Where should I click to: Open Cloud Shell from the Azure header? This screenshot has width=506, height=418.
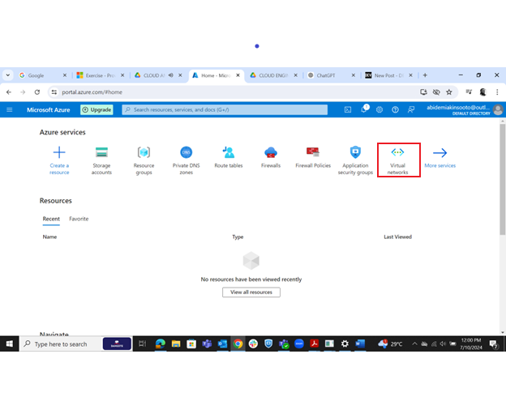click(x=348, y=110)
